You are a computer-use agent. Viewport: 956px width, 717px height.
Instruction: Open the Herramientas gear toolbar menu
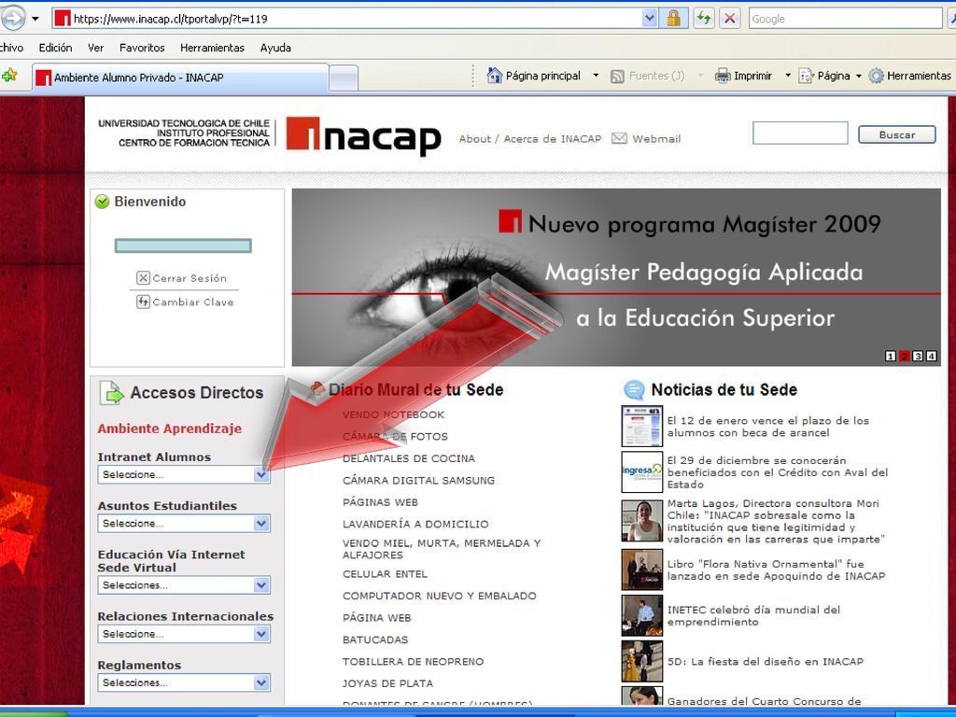(909, 76)
